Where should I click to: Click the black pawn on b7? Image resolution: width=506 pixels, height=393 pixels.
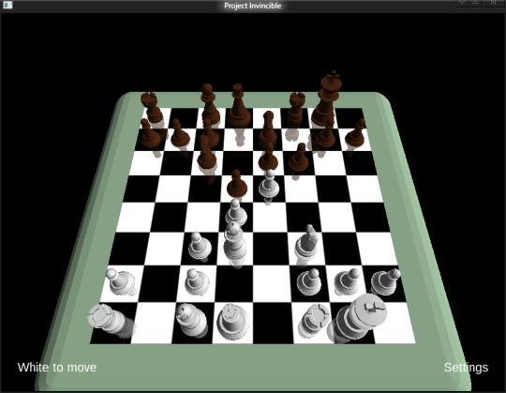click(x=180, y=133)
